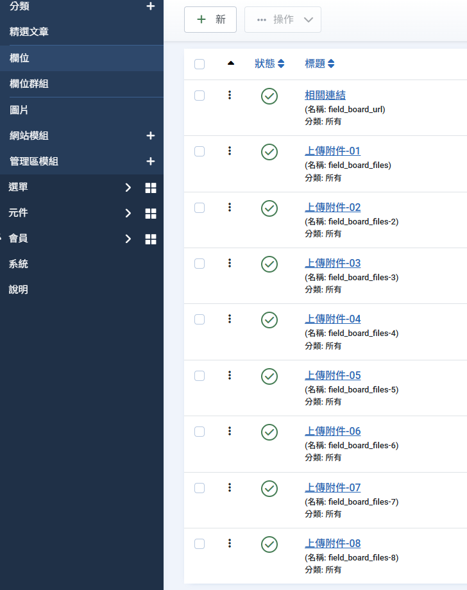The image size is (467, 590).
Task: Click the published status icon for 相關連結
Action: pos(269,96)
